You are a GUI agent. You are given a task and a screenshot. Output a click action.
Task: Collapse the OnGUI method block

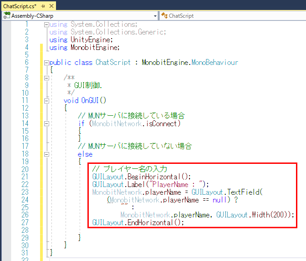(x=46, y=101)
